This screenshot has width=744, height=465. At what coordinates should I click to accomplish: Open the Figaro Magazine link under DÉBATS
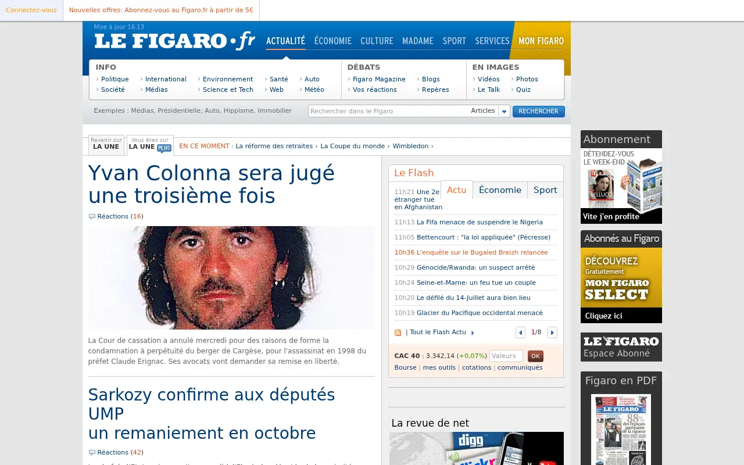coord(379,80)
